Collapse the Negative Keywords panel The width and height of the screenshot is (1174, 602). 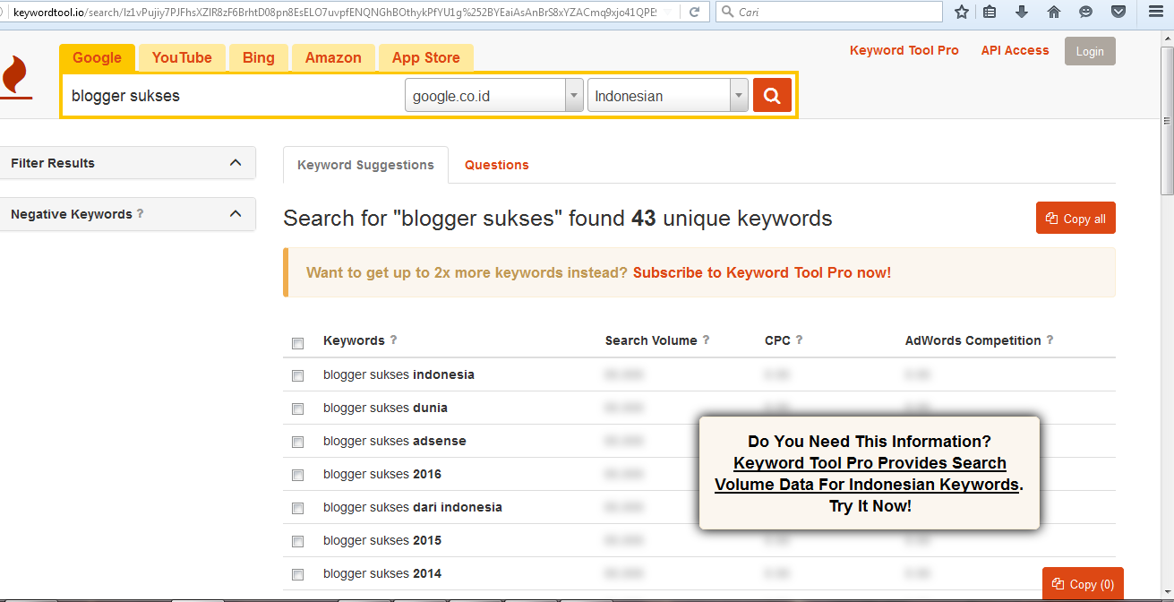coord(236,214)
